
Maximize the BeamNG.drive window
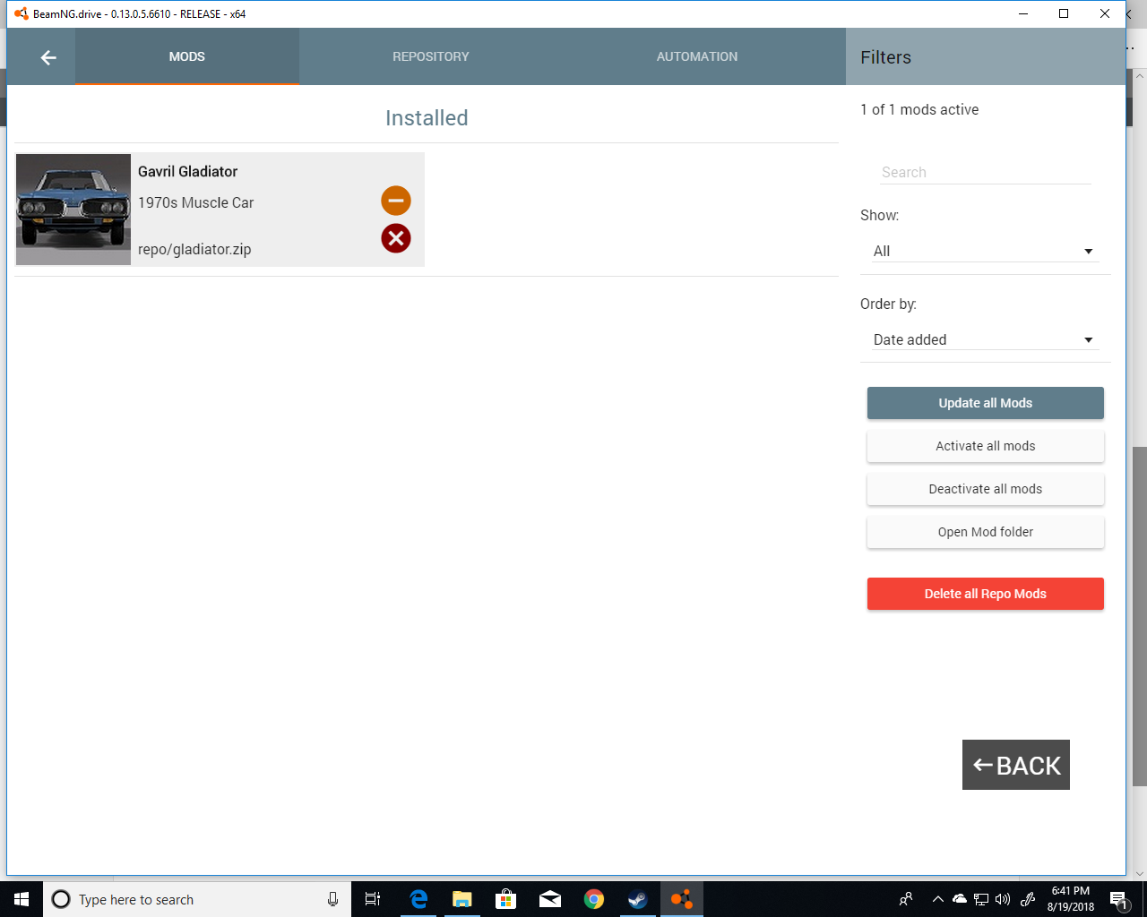tap(1064, 13)
